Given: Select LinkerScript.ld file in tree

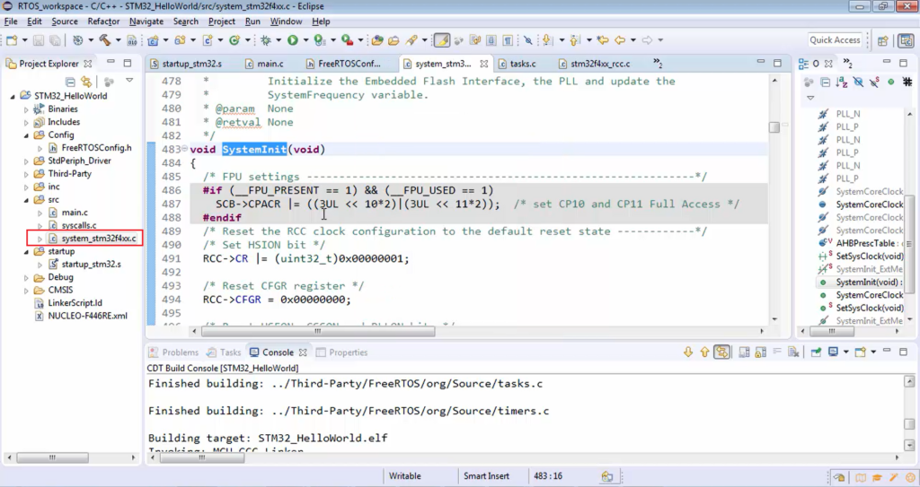Looking at the screenshot, I should [x=75, y=303].
